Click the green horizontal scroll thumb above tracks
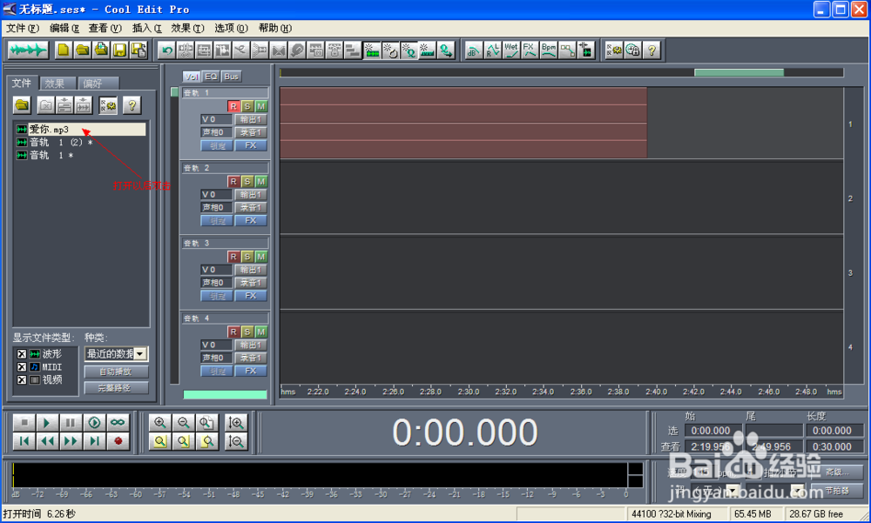Image resolution: width=871 pixels, height=523 pixels. point(739,73)
